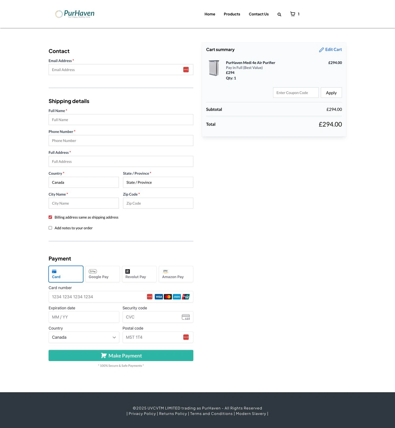Check Add notes to your order
The image size is (395, 428).
[50, 228]
